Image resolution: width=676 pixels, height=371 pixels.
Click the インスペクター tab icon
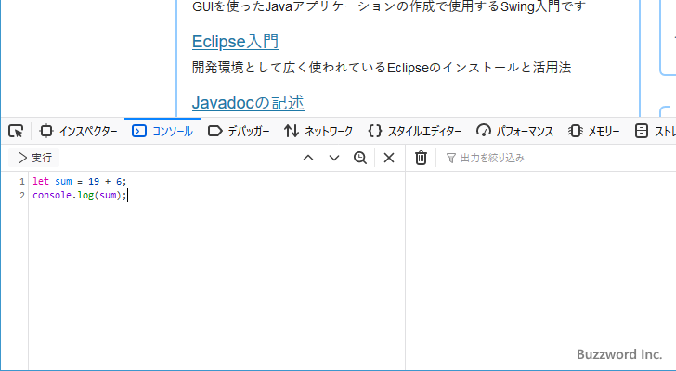pos(45,131)
